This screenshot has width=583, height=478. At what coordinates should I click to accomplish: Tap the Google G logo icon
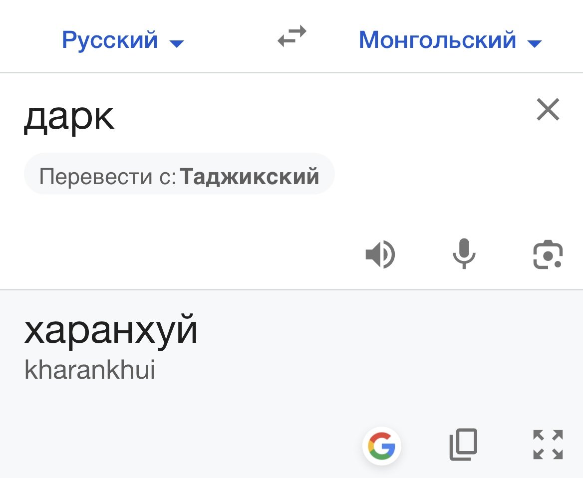coord(381,445)
